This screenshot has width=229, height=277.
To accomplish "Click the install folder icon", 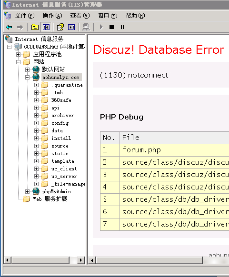I will click(45, 138).
